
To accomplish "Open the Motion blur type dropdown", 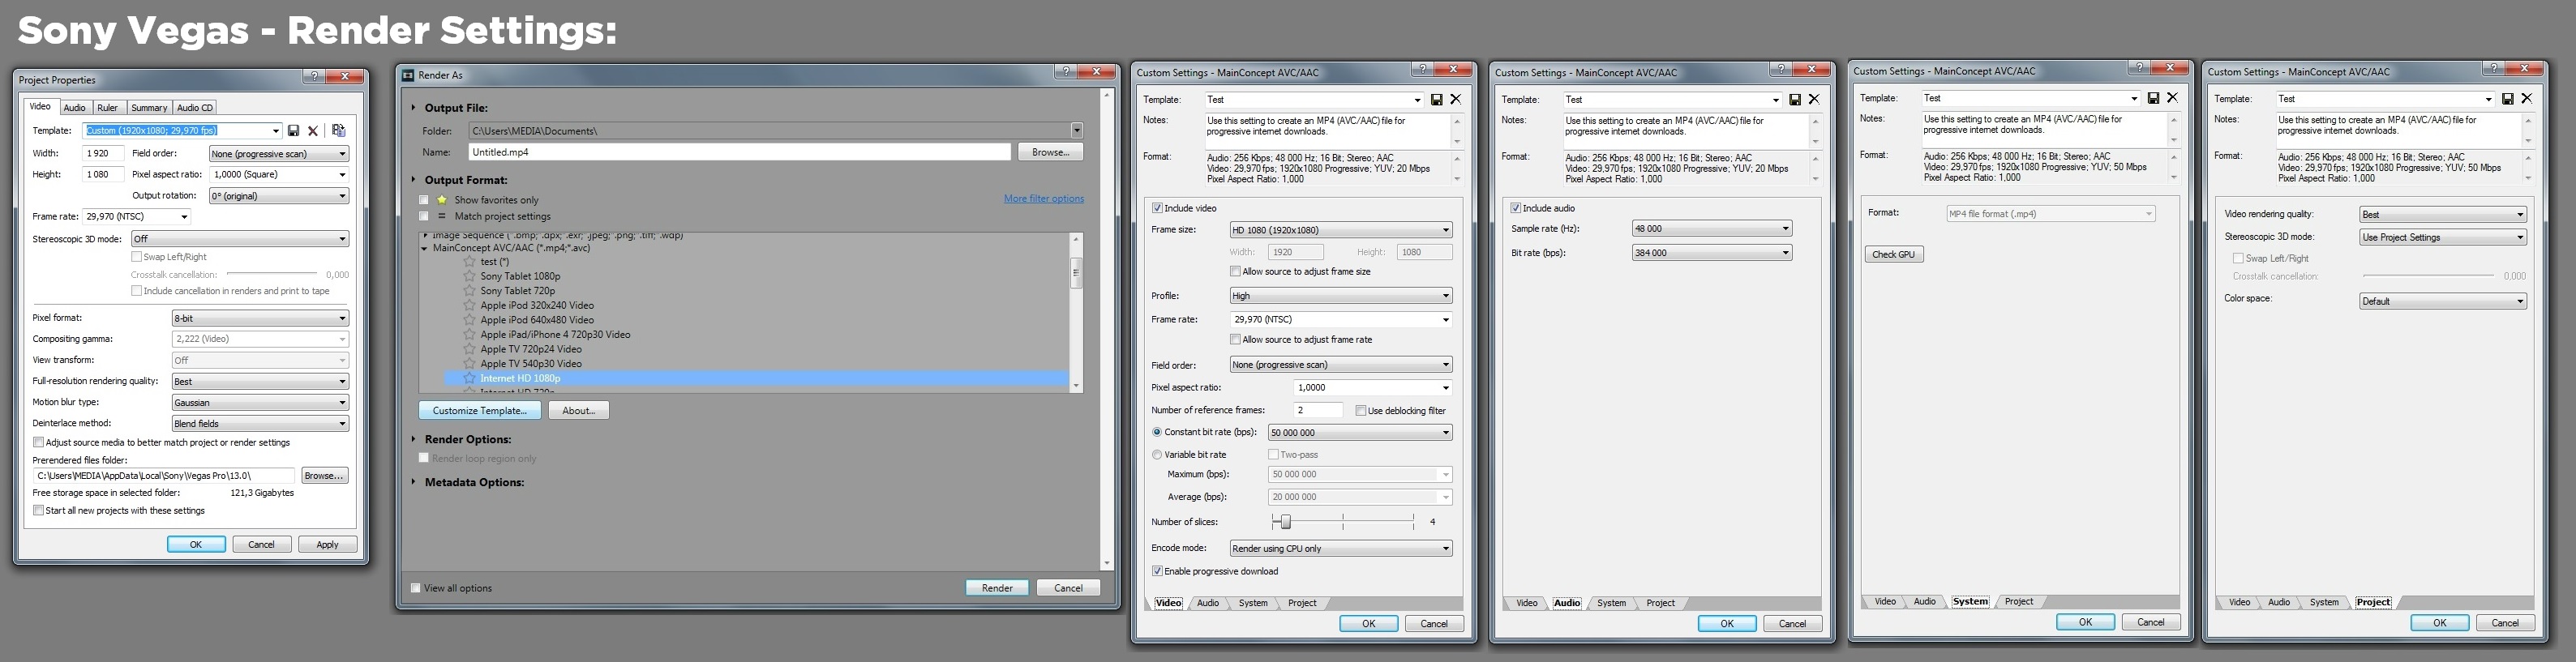I will tap(260, 402).
